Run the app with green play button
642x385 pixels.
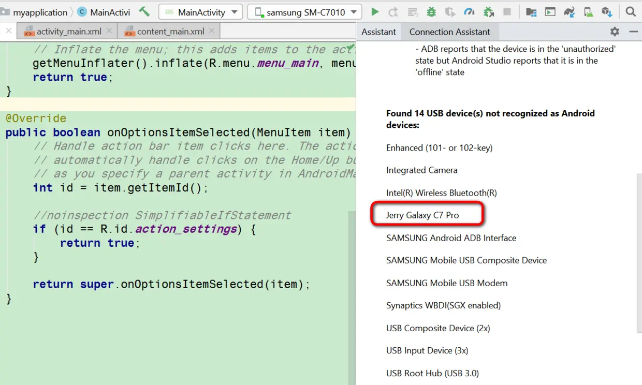point(375,11)
